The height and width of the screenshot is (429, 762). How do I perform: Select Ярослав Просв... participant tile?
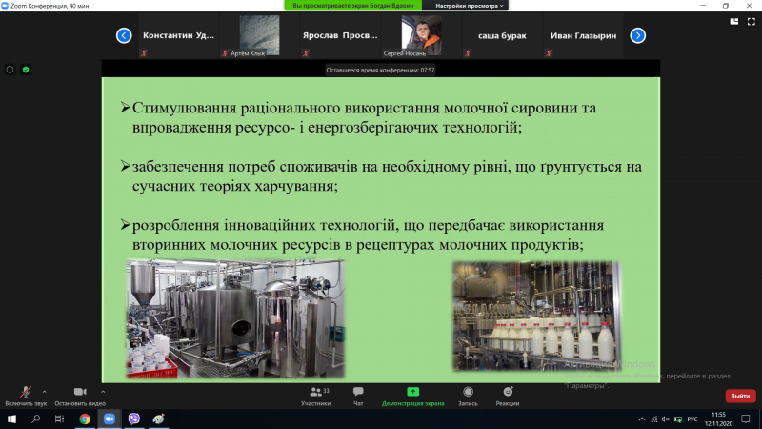340,35
